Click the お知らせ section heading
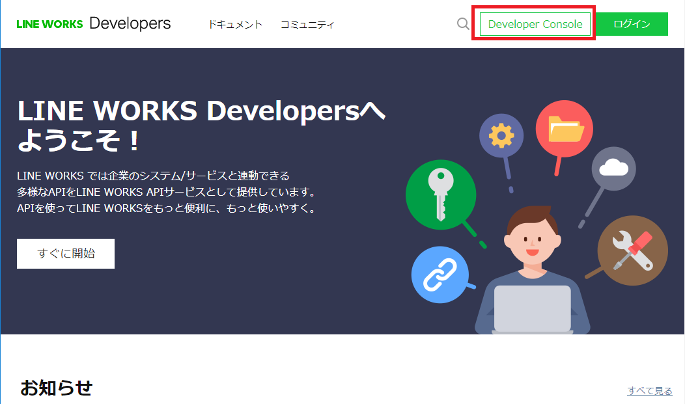The image size is (685, 404). coord(56,388)
